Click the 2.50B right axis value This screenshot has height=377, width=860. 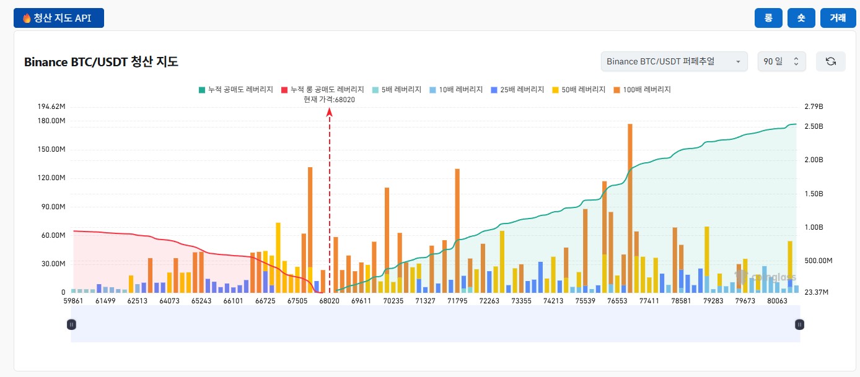click(814, 126)
